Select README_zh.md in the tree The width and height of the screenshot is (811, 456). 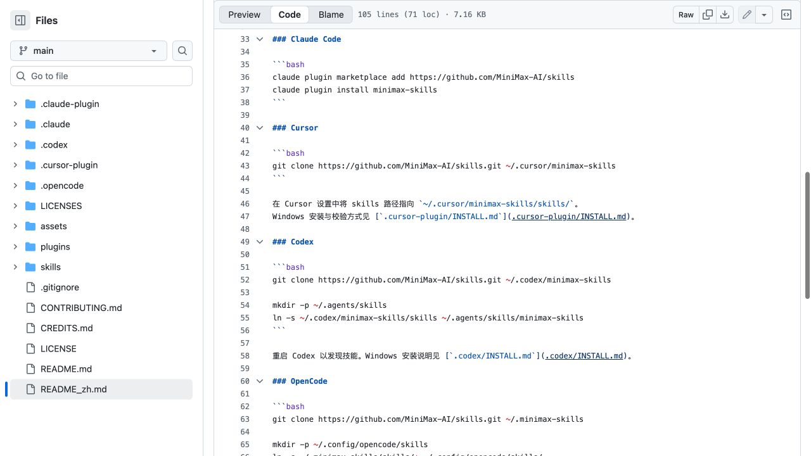(101, 389)
